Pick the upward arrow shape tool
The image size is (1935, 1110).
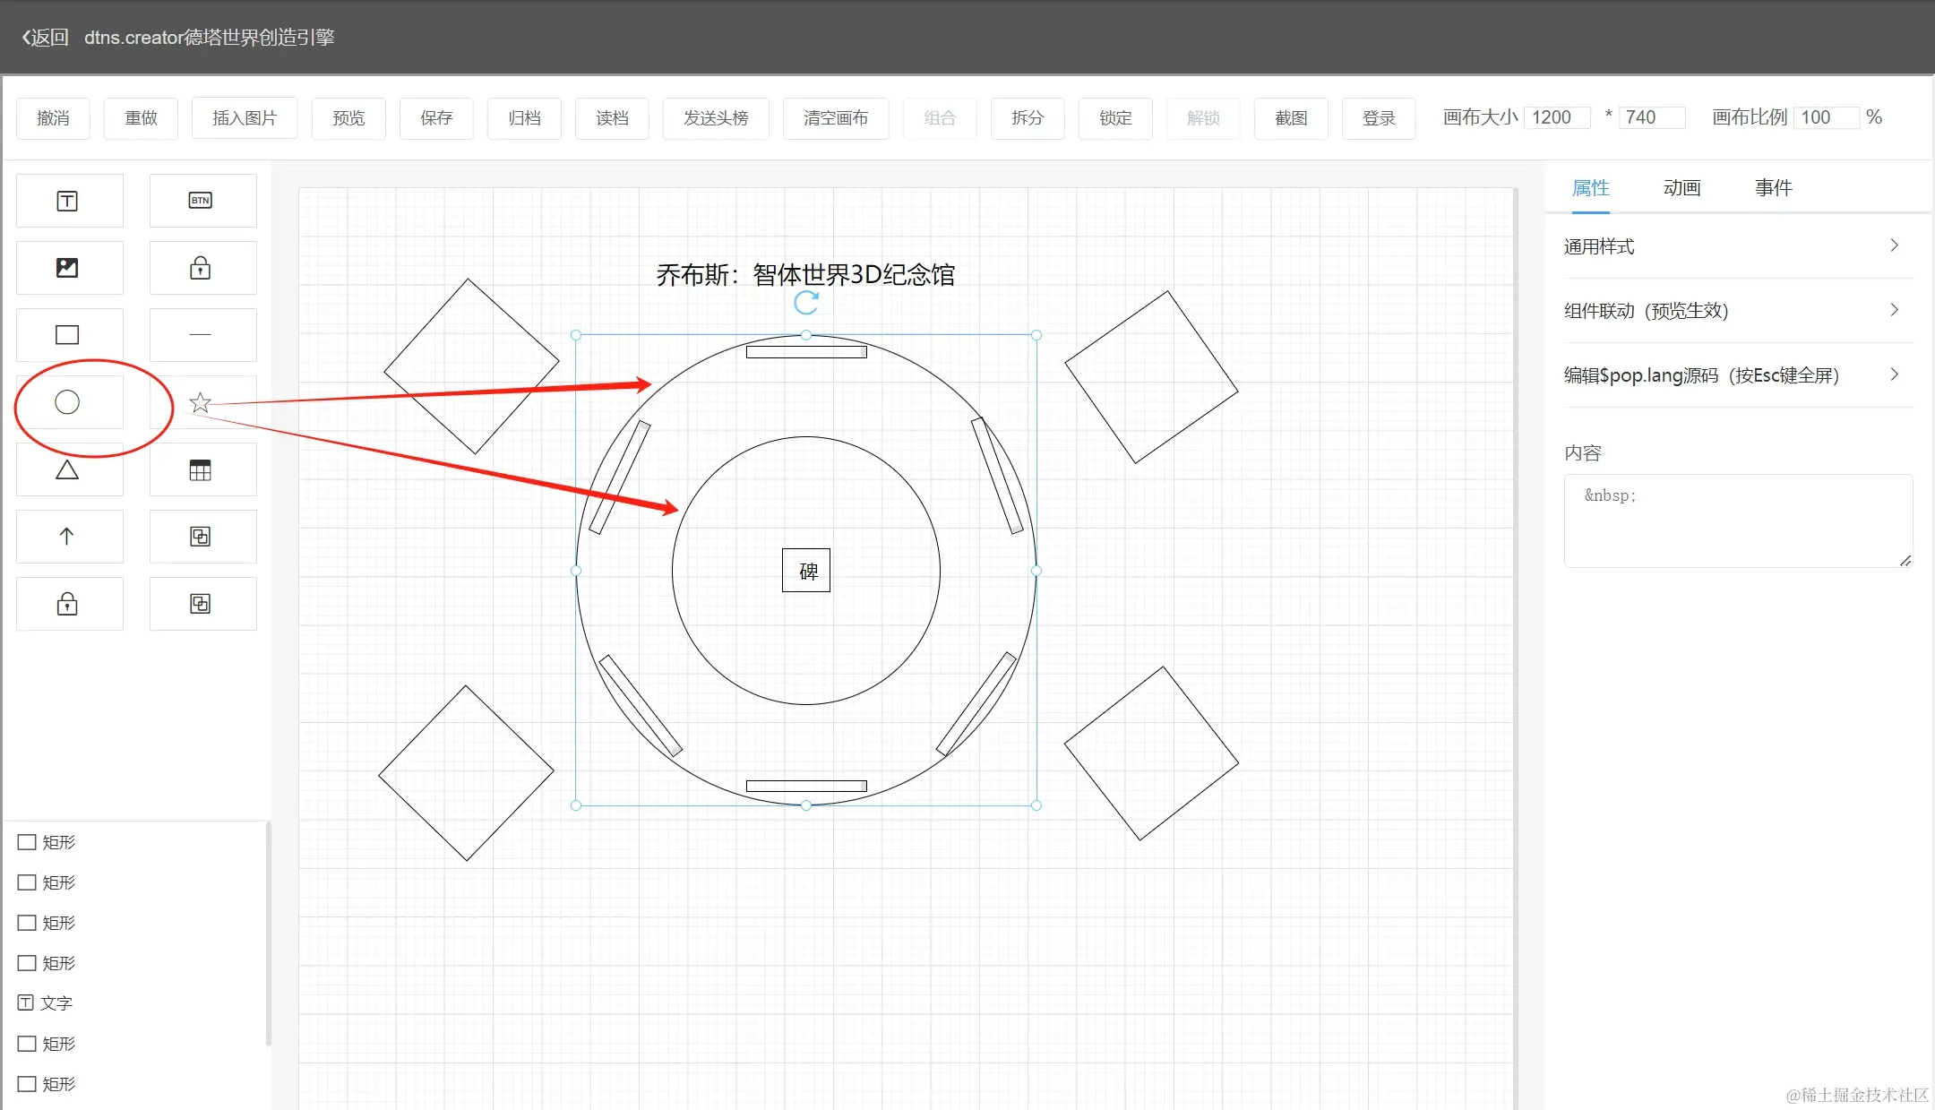[68, 537]
